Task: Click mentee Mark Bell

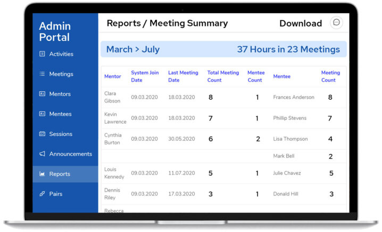Action: click(284, 156)
